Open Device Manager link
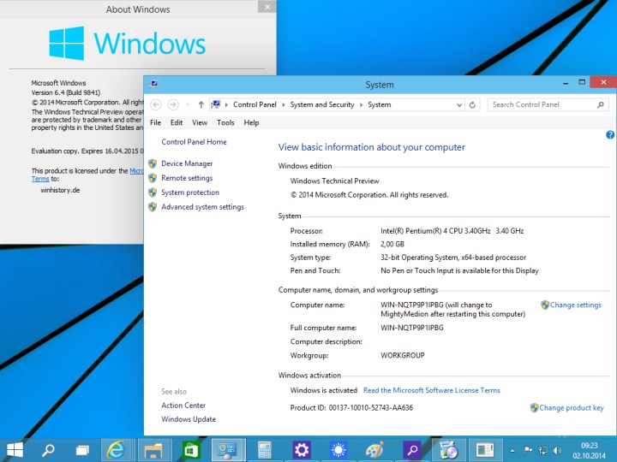The width and height of the screenshot is (617, 462). (187, 163)
